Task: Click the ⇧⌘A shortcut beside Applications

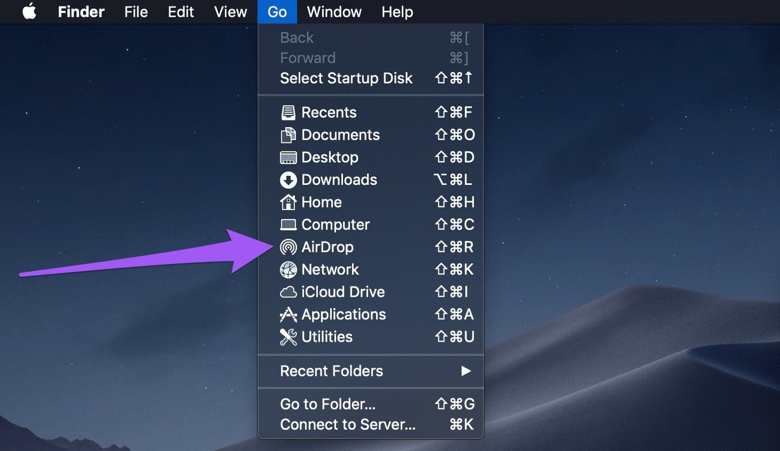Action: click(x=454, y=314)
